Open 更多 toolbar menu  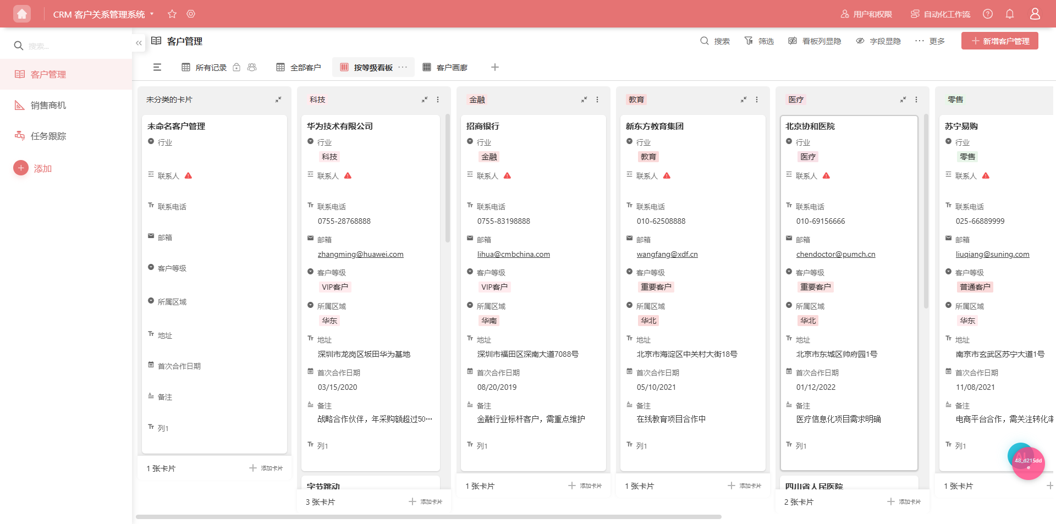pyautogui.click(x=930, y=41)
